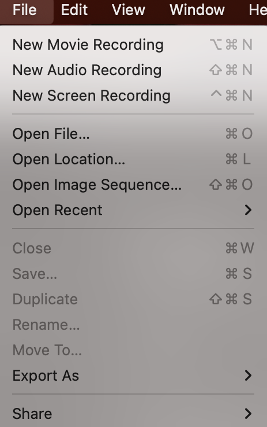The width and height of the screenshot is (267, 427).
Task: Expand the Export As submenu
Action: click(x=133, y=376)
